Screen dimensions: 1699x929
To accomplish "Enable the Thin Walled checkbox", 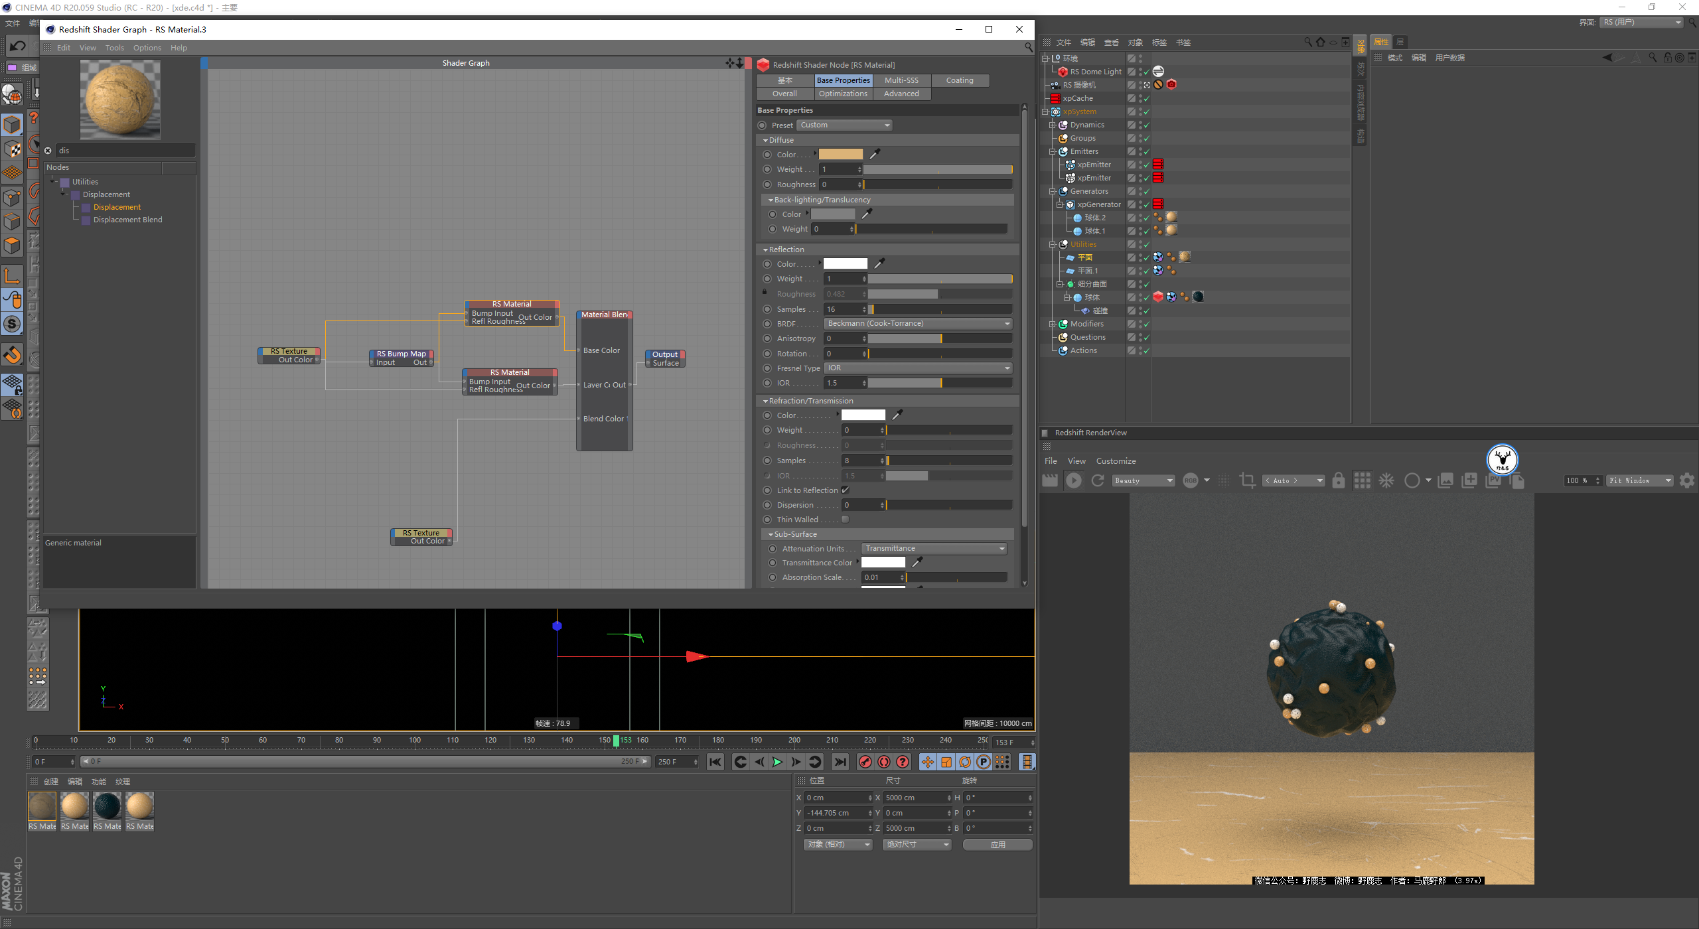I will (845, 520).
